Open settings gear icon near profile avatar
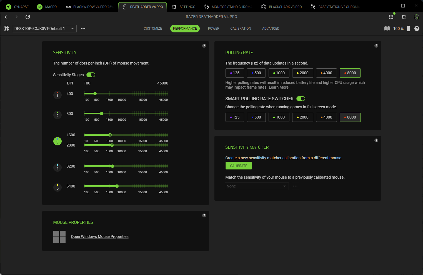Viewport: 423px width, 275px height. [x=404, y=17]
